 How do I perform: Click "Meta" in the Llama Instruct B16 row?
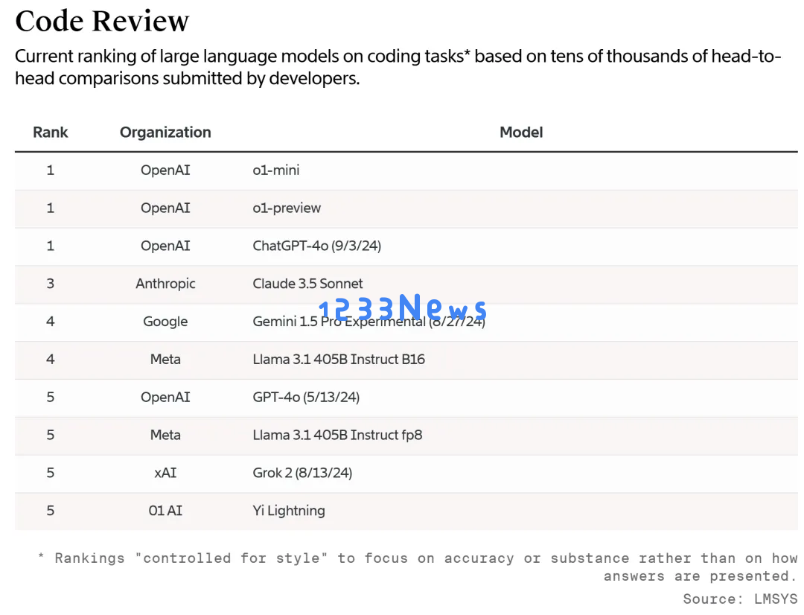[x=165, y=360]
